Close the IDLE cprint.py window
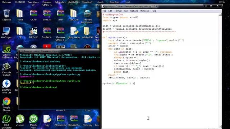 click(x=218, y=6)
